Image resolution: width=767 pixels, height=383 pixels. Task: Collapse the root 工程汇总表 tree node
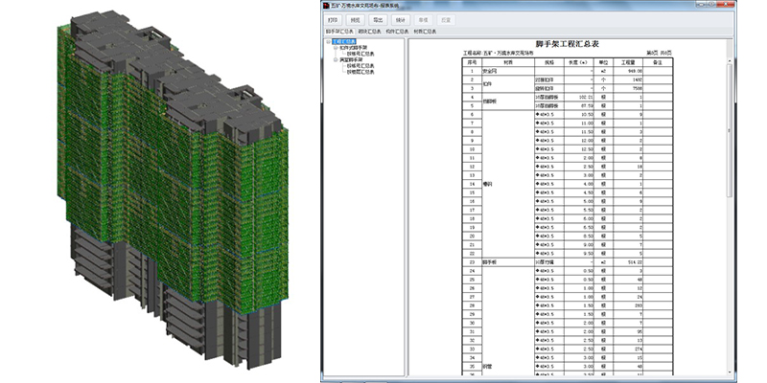point(329,42)
